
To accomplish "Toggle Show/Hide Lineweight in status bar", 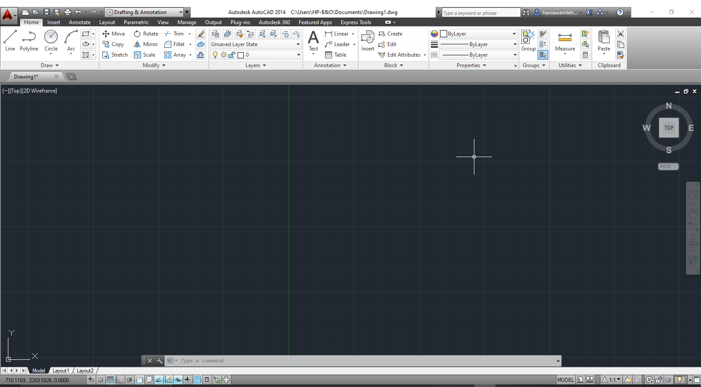I will click(188, 380).
